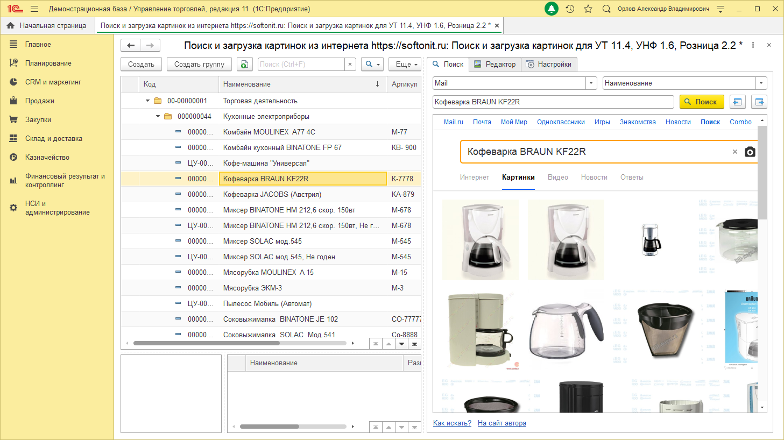Open the Как искать? link
The width and height of the screenshot is (784, 440).
click(x=452, y=423)
